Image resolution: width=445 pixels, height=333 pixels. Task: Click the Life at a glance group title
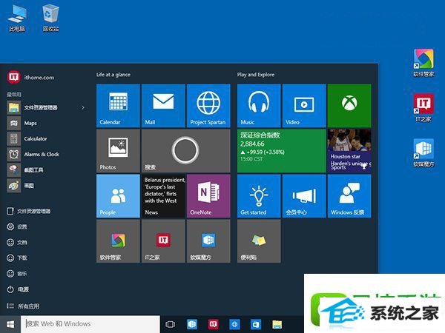pos(113,75)
